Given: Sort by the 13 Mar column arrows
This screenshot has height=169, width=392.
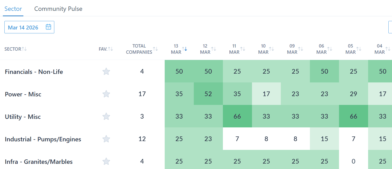Looking at the screenshot, I should click(184, 49).
